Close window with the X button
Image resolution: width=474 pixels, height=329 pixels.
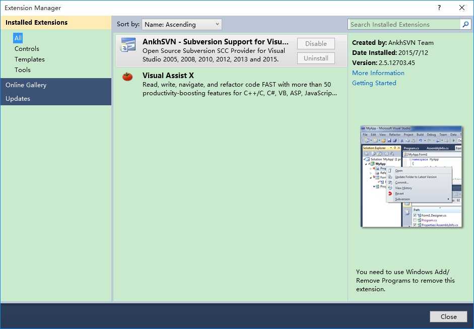pos(461,8)
